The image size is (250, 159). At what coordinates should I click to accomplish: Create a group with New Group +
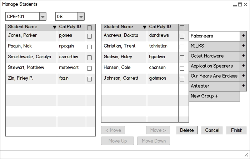point(214,96)
